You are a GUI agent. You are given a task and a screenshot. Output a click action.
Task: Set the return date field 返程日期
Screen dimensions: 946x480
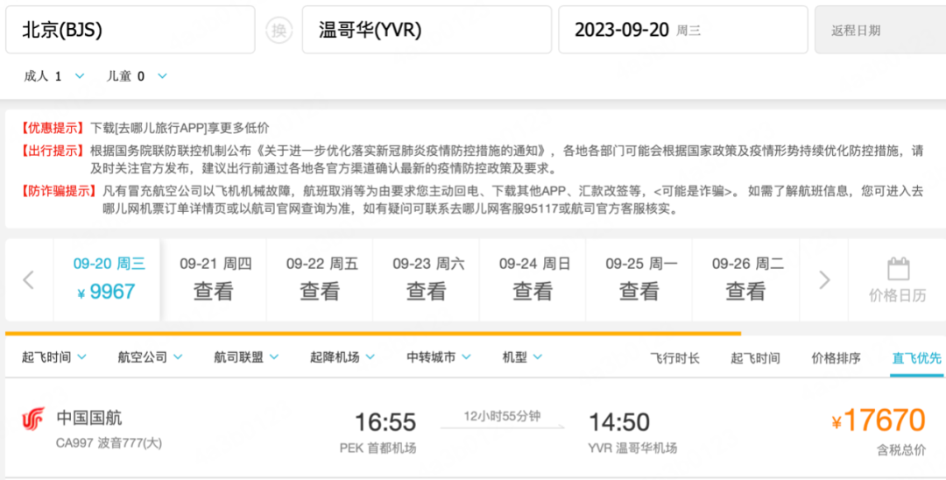tap(880, 30)
